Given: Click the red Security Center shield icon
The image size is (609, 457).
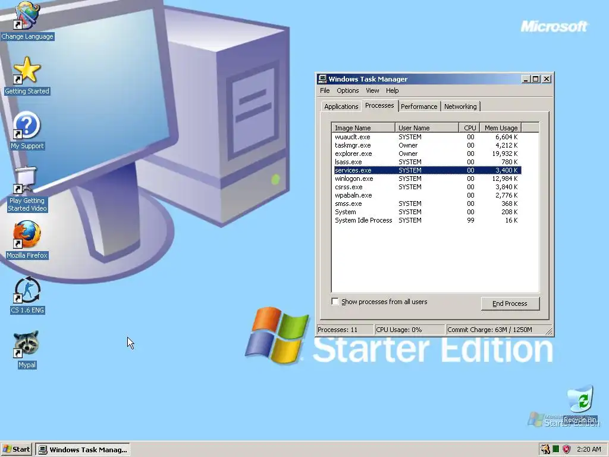Looking at the screenshot, I should point(567,449).
